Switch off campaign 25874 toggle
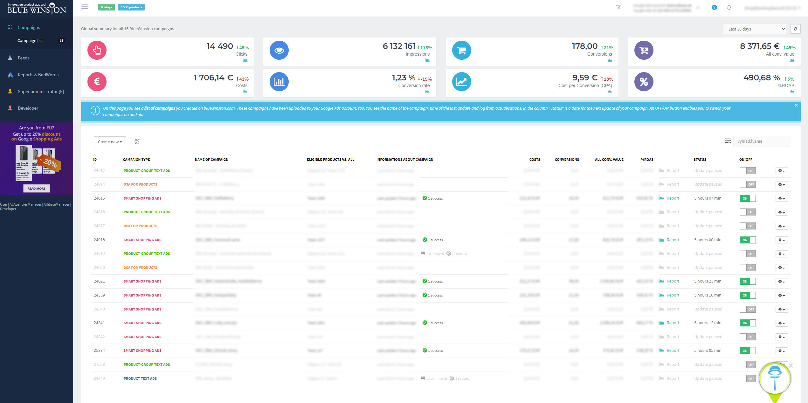Viewport: 808px width, 403px height. pyautogui.click(x=747, y=351)
